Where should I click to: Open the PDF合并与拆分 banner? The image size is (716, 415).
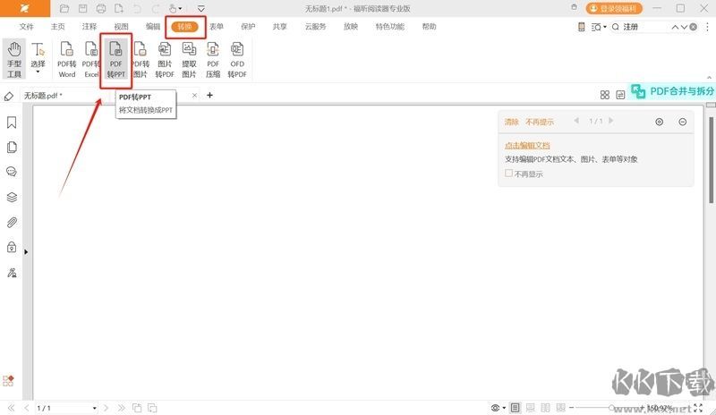pos(673,91)
